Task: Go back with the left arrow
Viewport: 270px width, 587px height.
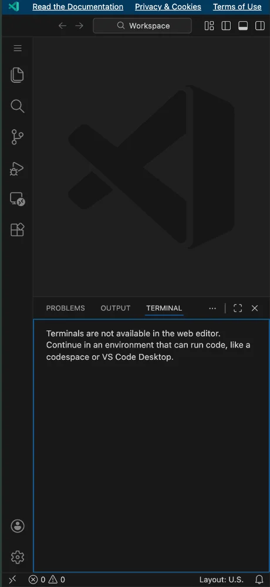Action: (x=63, y=26)
